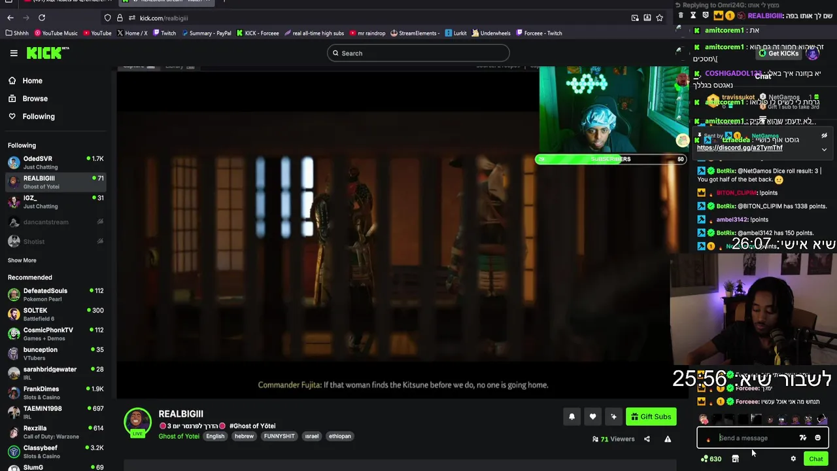Select the israel tag

(x=312, y=436)
